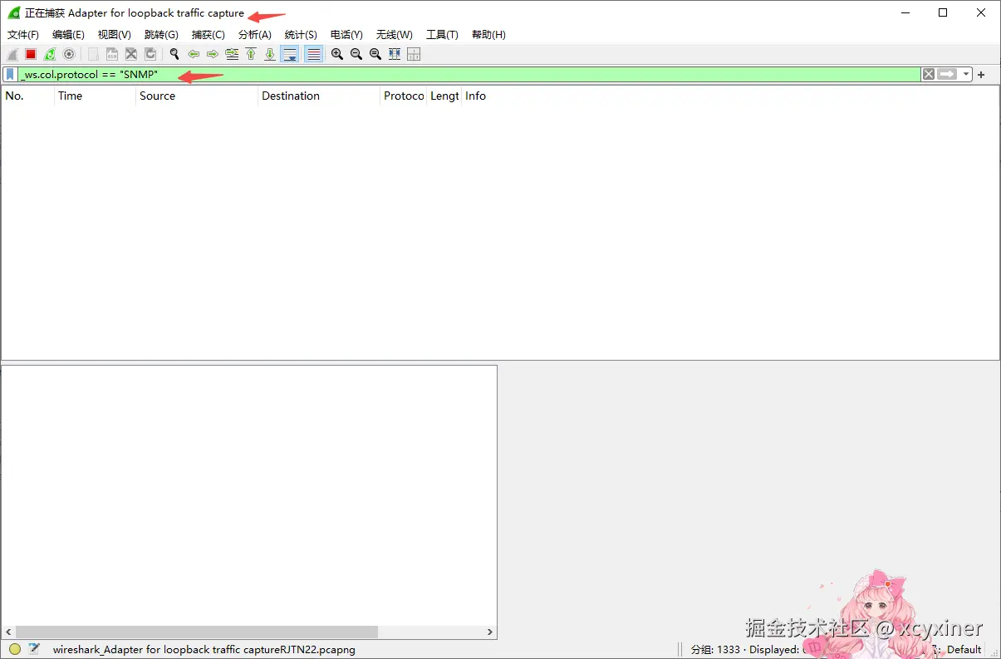Click the open capture file icon
Screen dimensions: 1001x659
(93, 54)
